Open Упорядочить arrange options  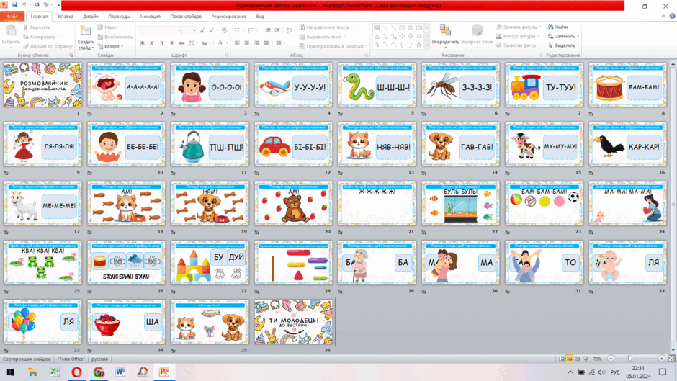coord(445,35)
